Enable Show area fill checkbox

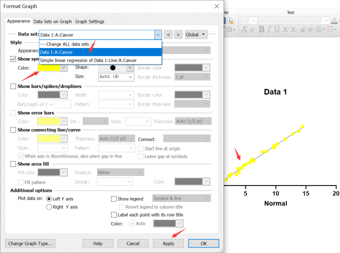[x=13, y=164]
